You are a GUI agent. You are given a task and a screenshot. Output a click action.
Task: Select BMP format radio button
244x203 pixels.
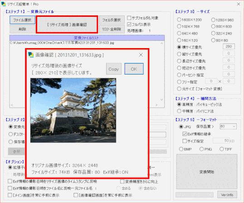(181, 149)
